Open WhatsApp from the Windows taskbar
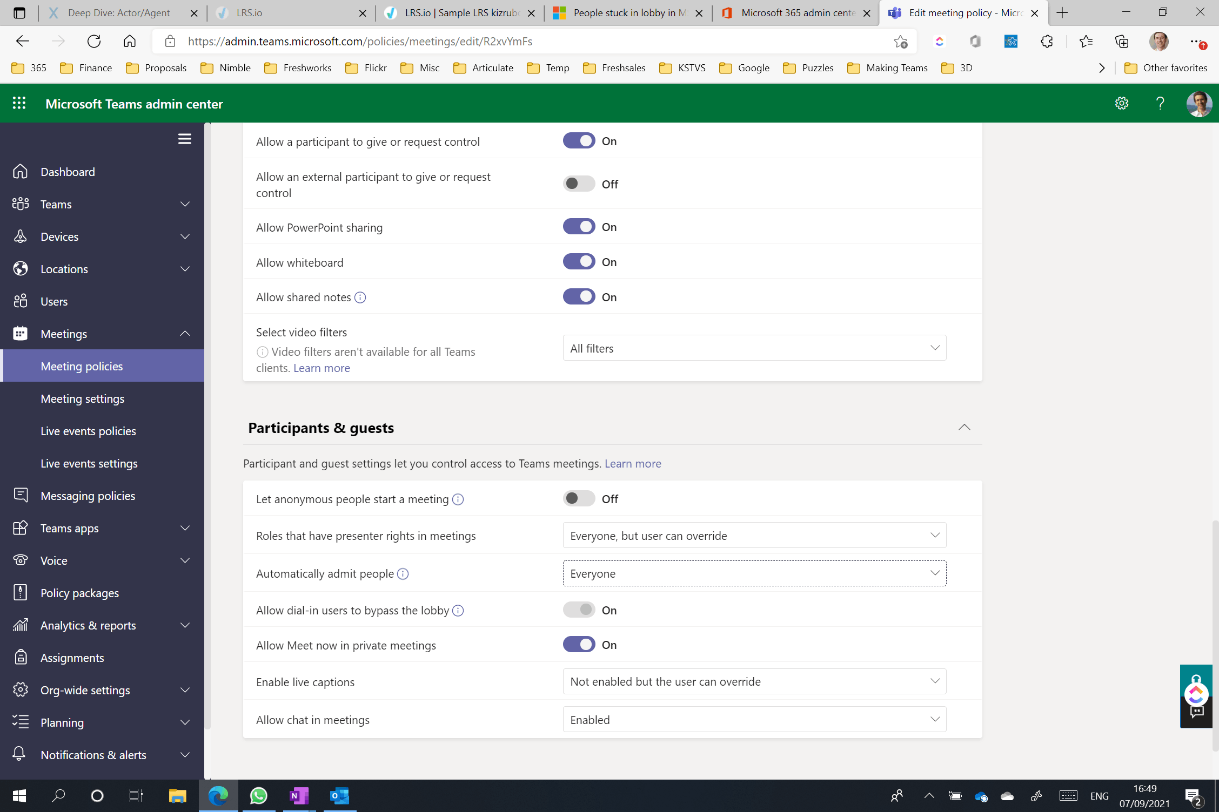The width and height of the screenshot is (1219, 812). tap(258, 795)
